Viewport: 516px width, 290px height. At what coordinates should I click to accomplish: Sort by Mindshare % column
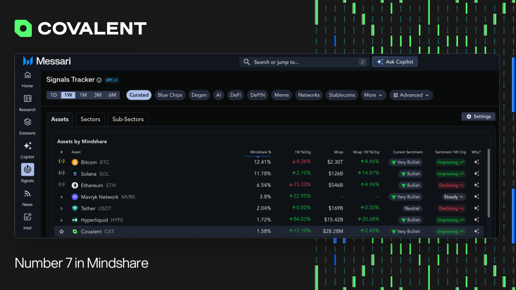(x=261, y=152)
